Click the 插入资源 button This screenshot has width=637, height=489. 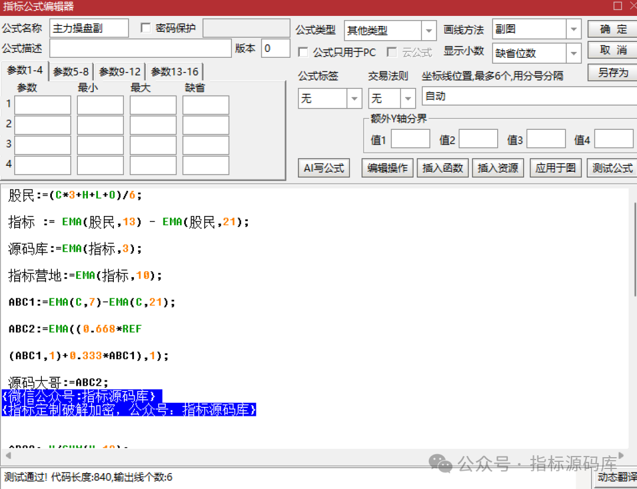(497, 168)
